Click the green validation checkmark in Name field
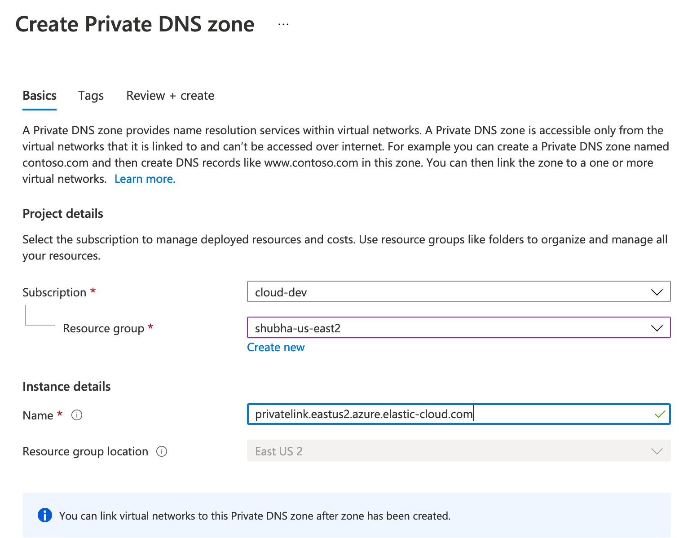Viewport: 679px width, 538px height. tap(660, 414)
